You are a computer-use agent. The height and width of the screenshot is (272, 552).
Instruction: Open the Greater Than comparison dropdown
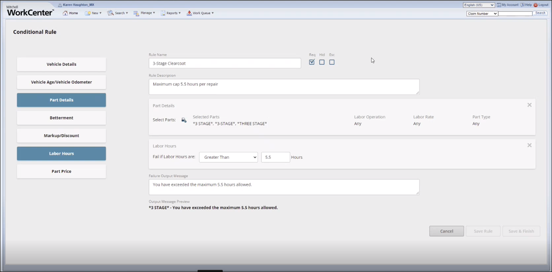click(228, 157)
